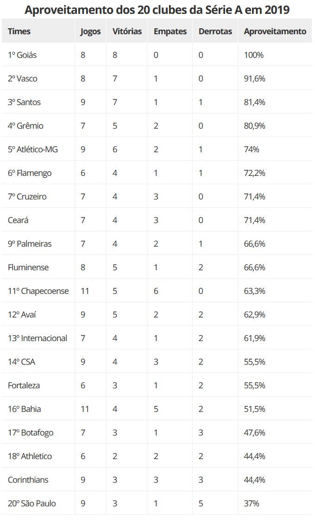Click the Derrotas column header
Viewport: 315px width, 529px height.
point(215,31)
